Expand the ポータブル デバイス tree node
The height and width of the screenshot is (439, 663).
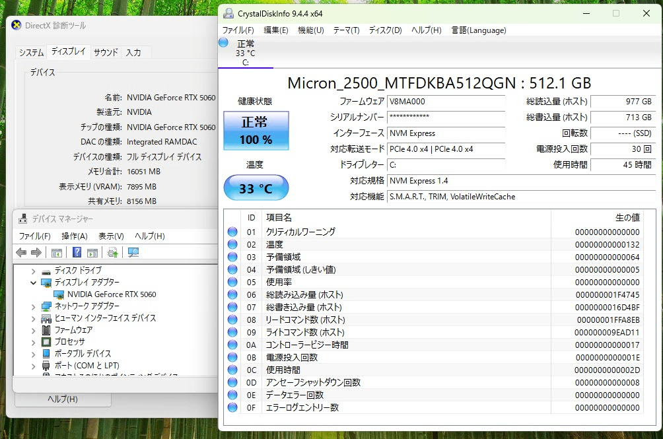34,354
